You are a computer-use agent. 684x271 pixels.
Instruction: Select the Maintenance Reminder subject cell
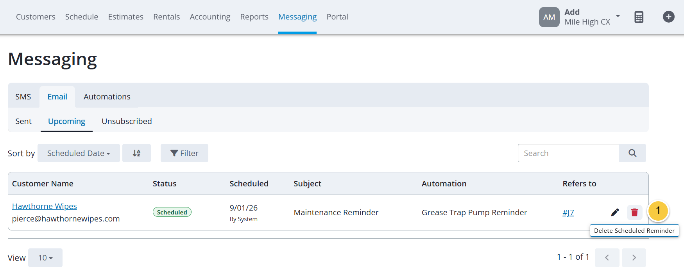point(336,213)
